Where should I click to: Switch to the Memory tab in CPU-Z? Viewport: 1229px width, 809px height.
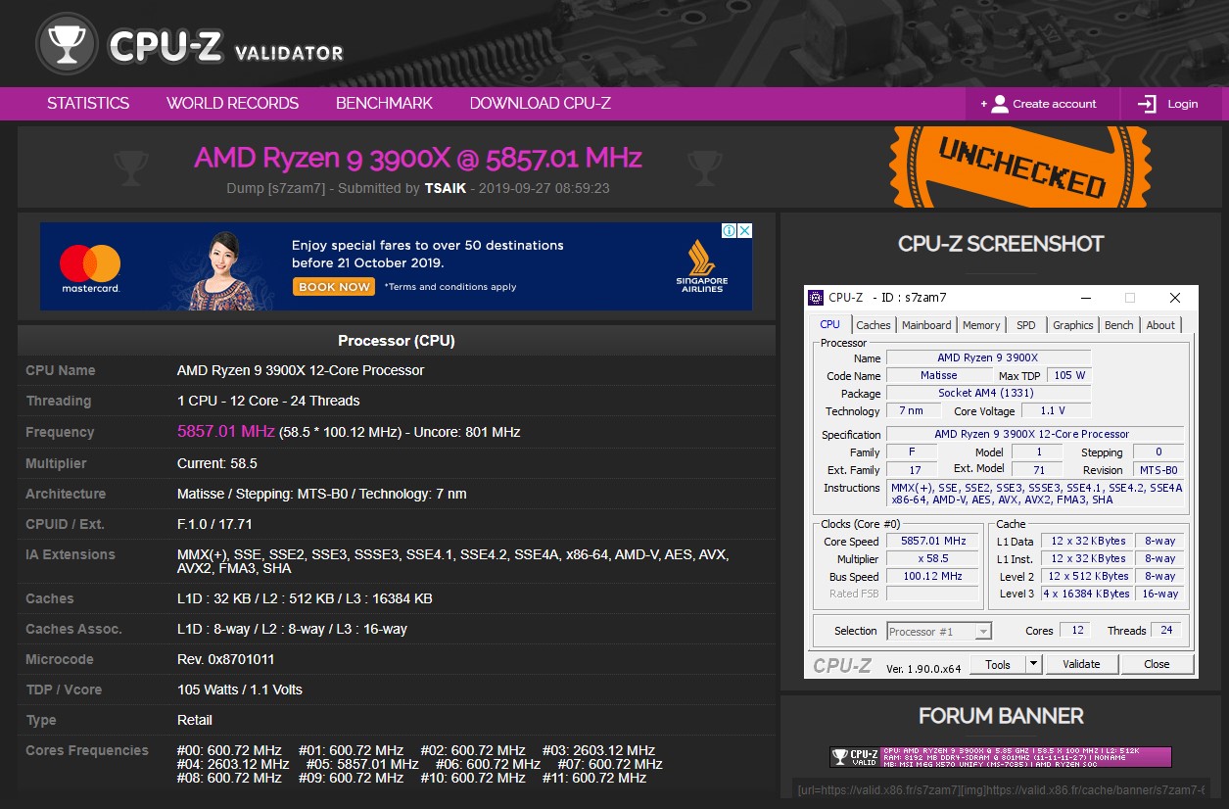coord(981,324)
